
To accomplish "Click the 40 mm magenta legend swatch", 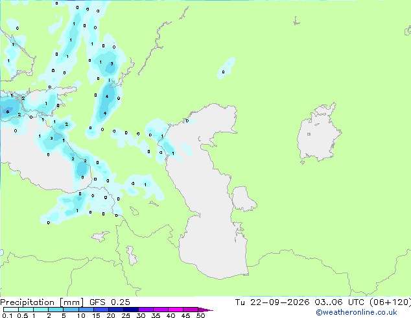I will tap(176, 310).
